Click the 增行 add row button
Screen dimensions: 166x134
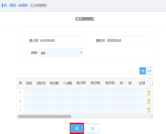[x=143, y=71]
